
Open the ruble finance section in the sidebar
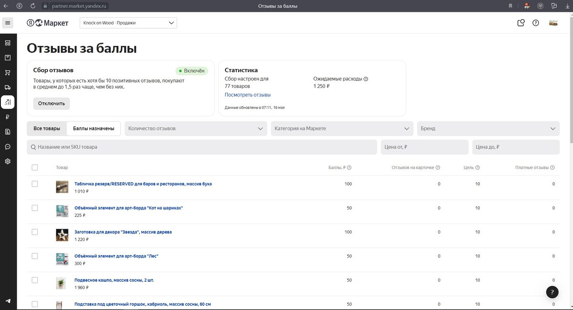coord(8,117)
